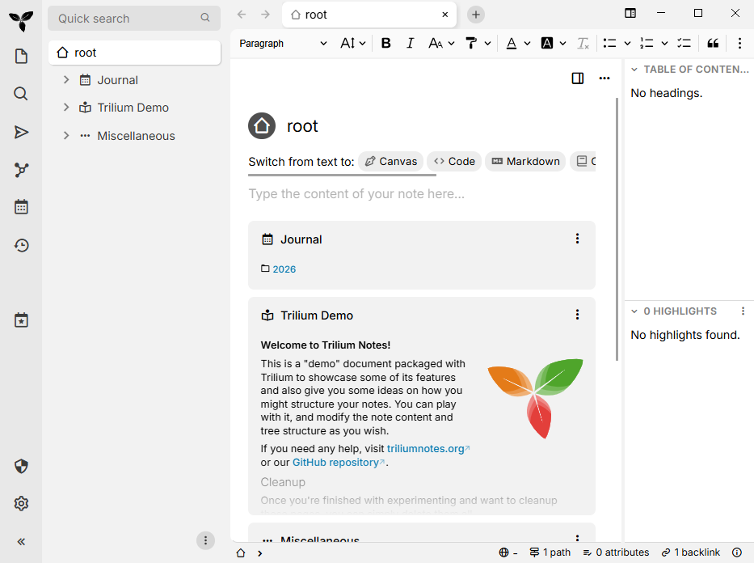Open Paragraph heading style dropdown
The width and height of the screenshot is (754, 563).
[x=283, y=44]
